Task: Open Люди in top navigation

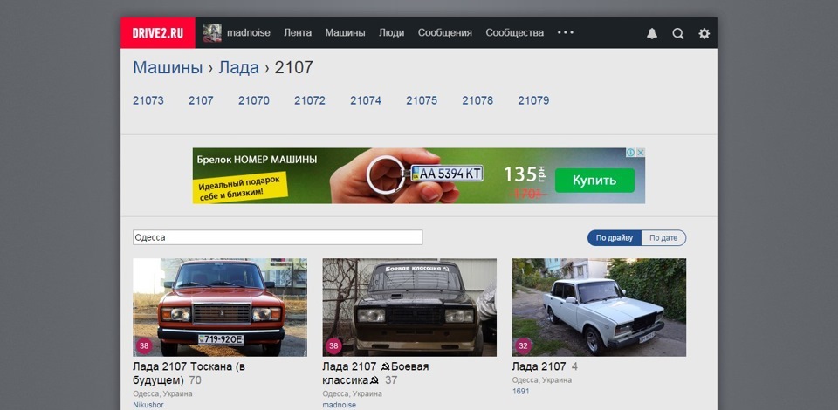Action: point(392,32)
